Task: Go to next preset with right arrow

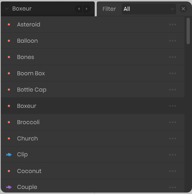Action: click(x=87, y=9)
